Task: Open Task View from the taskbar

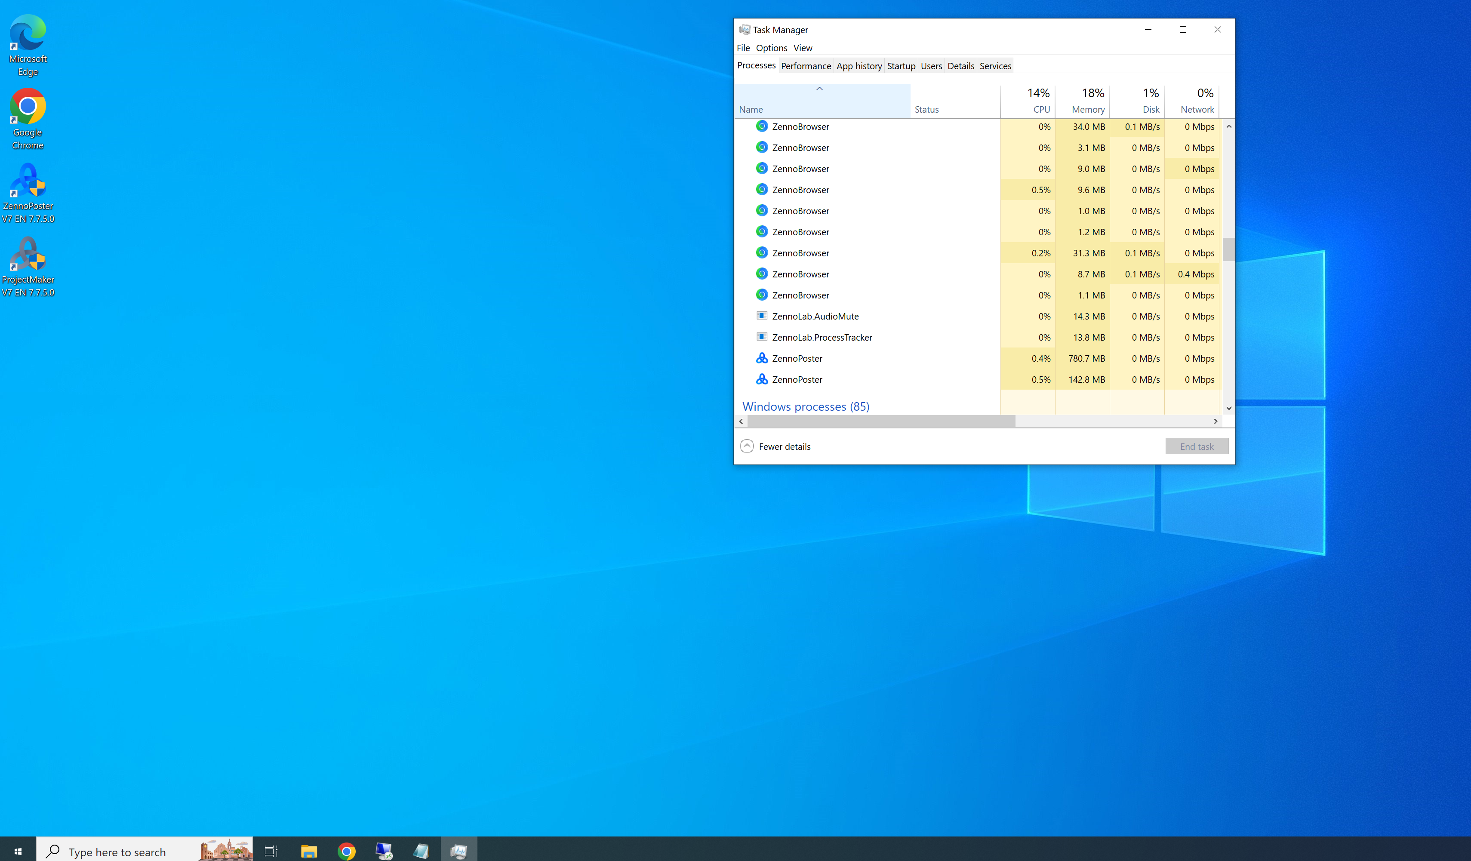Action: [271, 852]
